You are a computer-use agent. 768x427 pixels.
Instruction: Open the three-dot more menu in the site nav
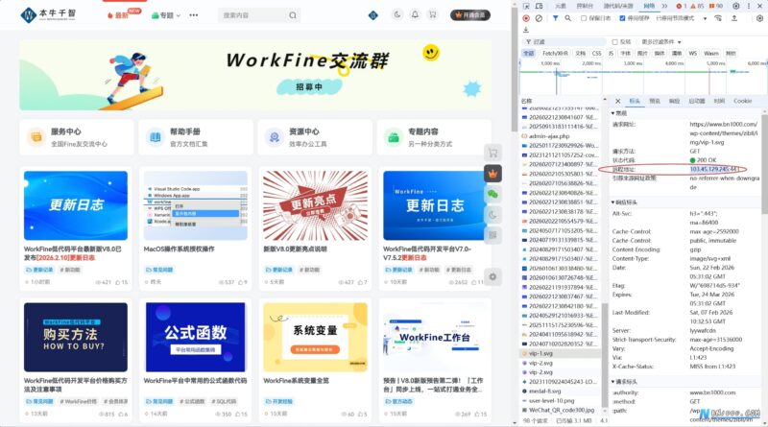click(x=194, y=15)
